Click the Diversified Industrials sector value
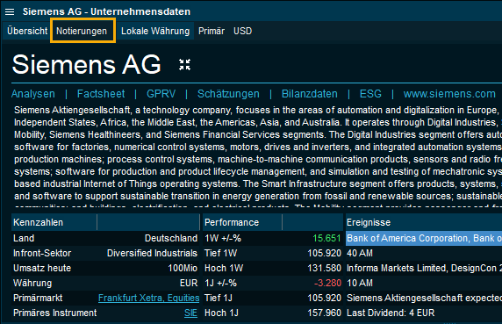Image resolution: width=502 pixels, height=324 pixels. click(x=152, y=253)
